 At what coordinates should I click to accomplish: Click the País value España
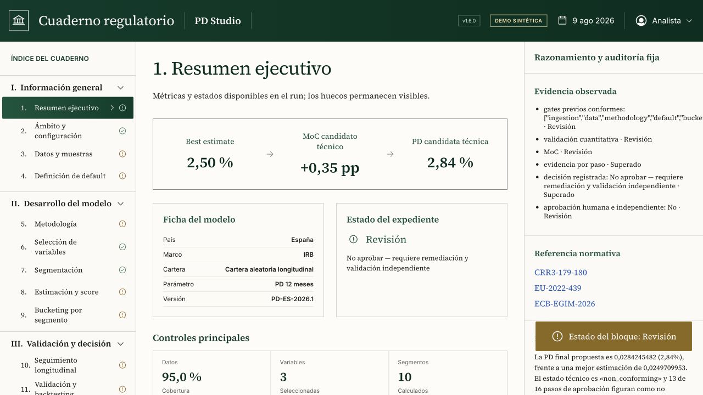(x=302, y=240)
